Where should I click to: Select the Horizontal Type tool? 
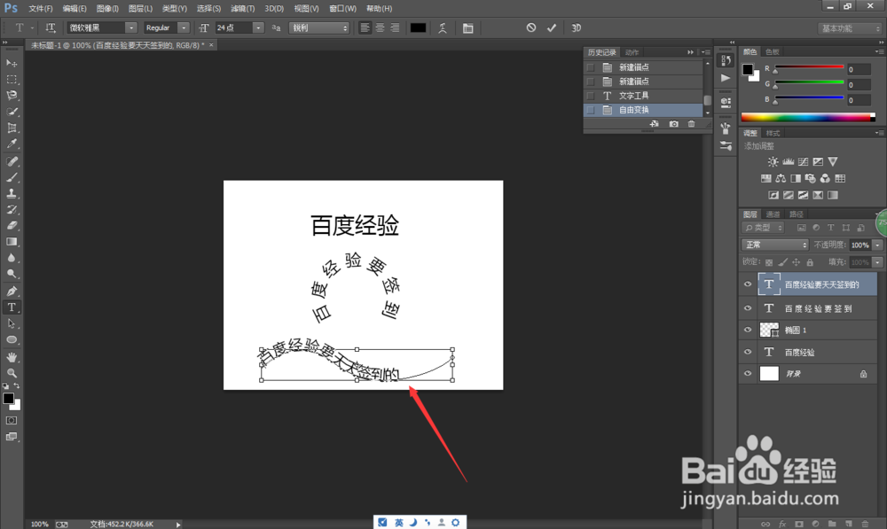click(12, 307)
